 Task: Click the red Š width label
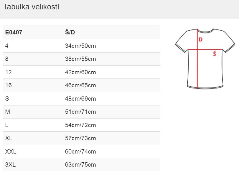(x=215, y=53)
